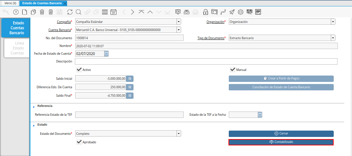Image resolution: width=352 pixels, height=156 pixels.
Task: Open the Línea Estado Cuentas tab
Action: pos(17,48)
